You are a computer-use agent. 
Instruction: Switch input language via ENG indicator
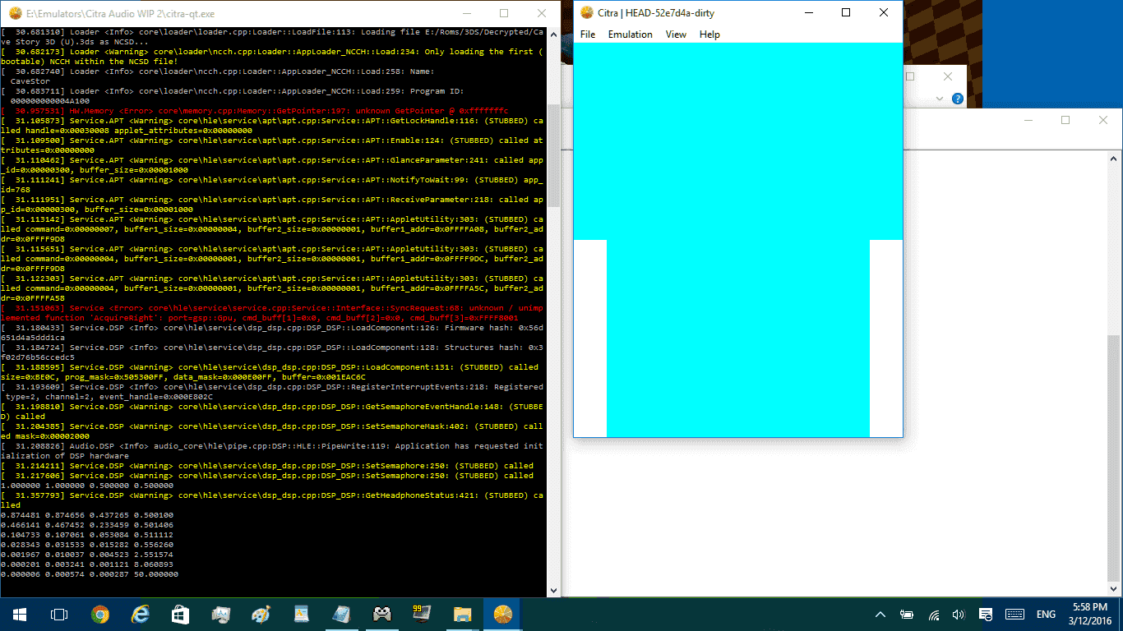click(1046, 615)
